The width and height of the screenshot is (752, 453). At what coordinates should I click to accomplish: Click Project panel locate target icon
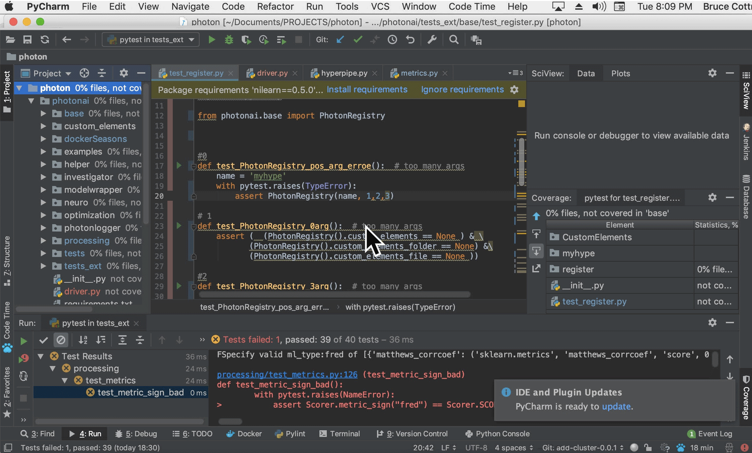tap(84, 73)
